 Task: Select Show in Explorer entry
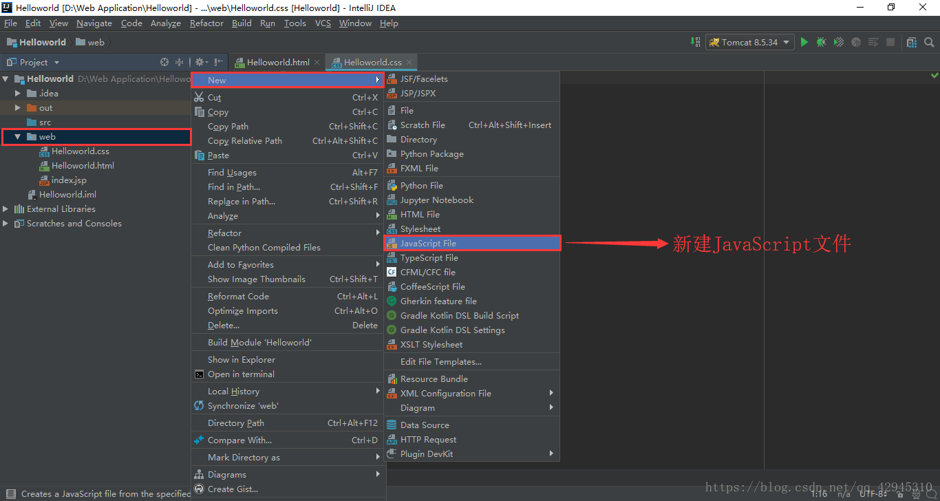click(288, 360)
